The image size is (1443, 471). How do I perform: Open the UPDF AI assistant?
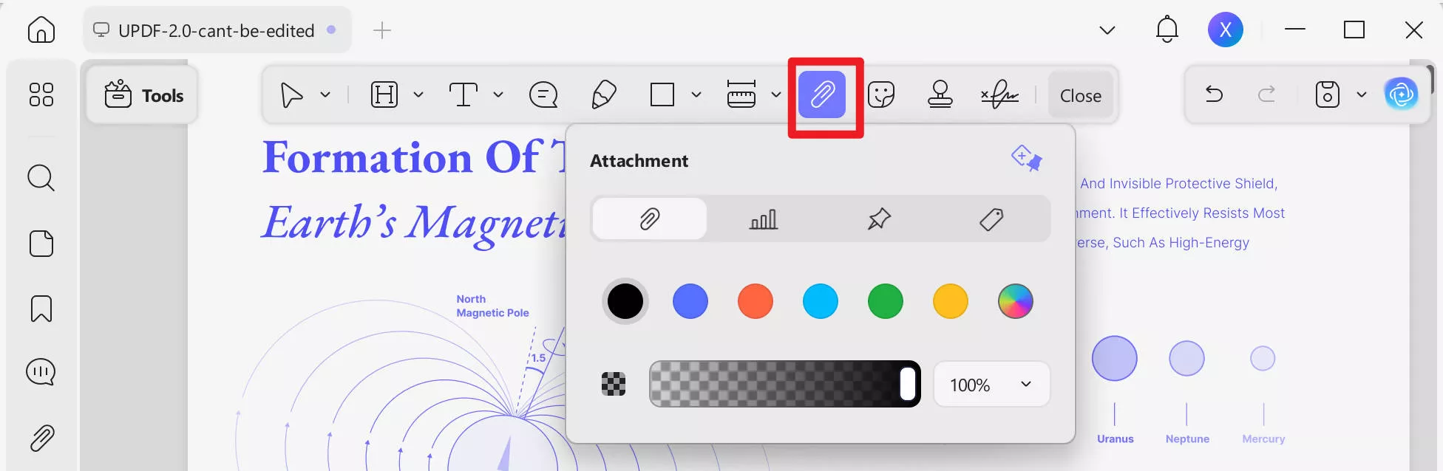coord(1401,94)
